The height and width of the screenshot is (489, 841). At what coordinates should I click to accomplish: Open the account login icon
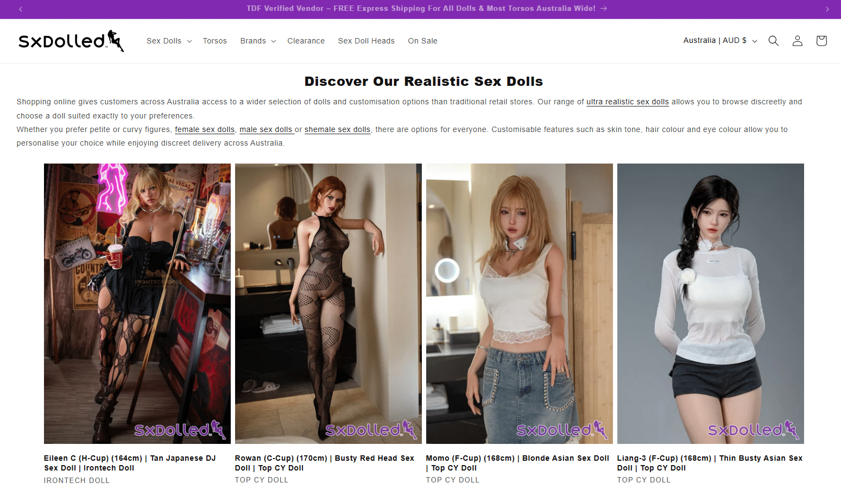798,41
